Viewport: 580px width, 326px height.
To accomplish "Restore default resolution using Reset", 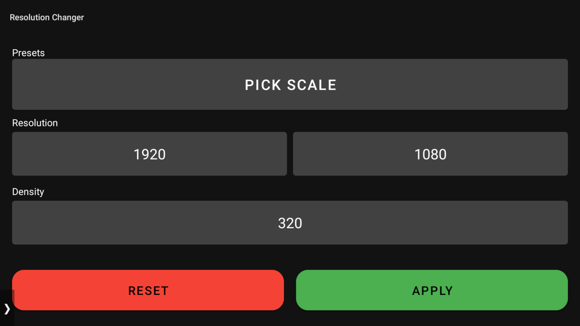I will click(x=148, y=290).
